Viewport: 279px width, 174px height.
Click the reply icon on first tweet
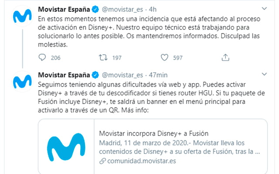[42, 57]
